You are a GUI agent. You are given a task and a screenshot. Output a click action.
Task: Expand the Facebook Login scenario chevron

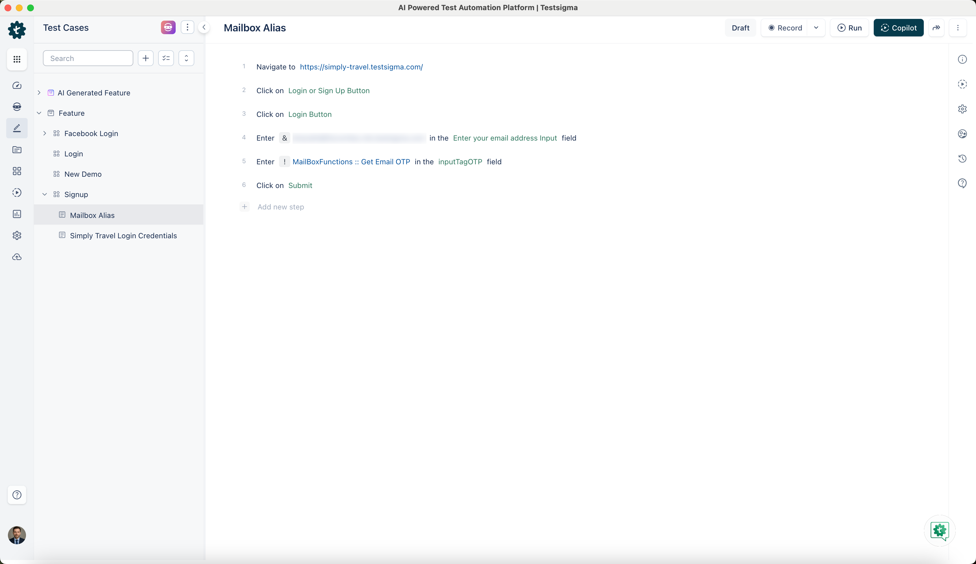point(45,134)
